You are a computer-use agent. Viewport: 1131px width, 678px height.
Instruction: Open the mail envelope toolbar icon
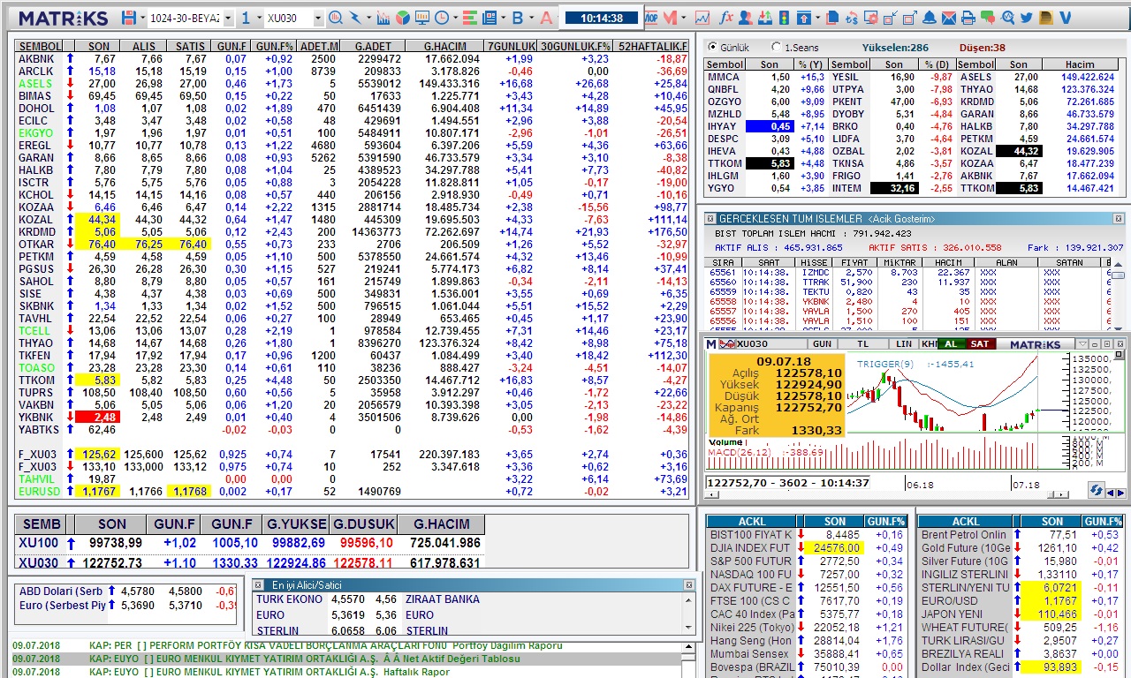point(948,18)
